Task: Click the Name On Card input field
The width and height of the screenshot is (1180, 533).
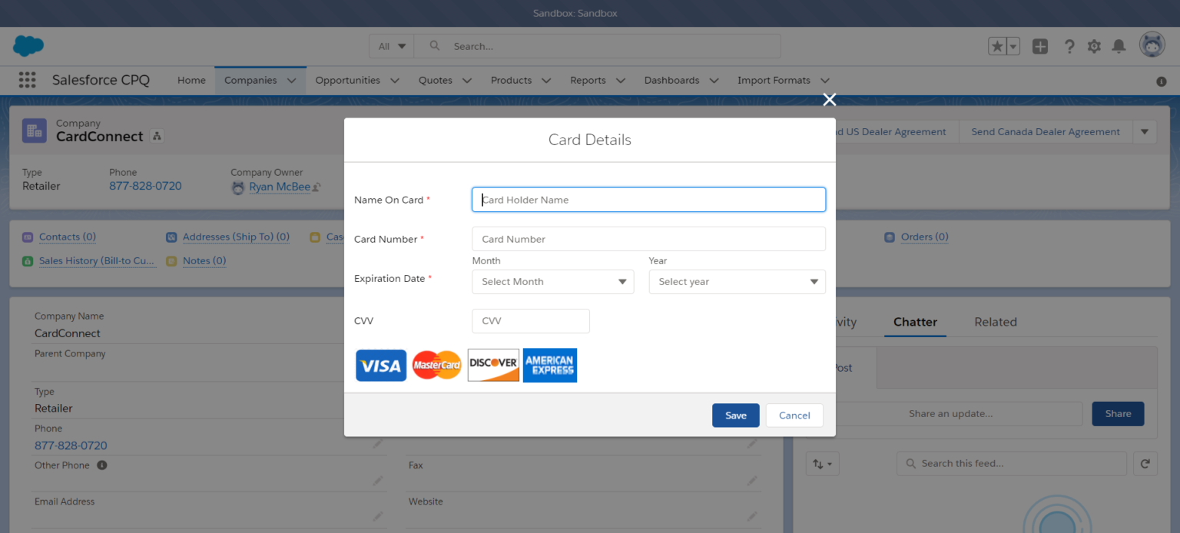Action: (648, 199)
